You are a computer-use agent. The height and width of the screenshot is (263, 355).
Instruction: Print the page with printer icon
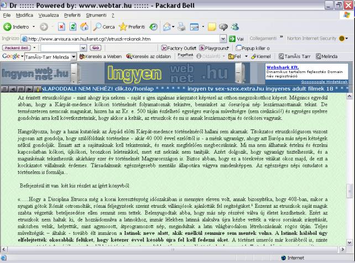coord(181,27)
